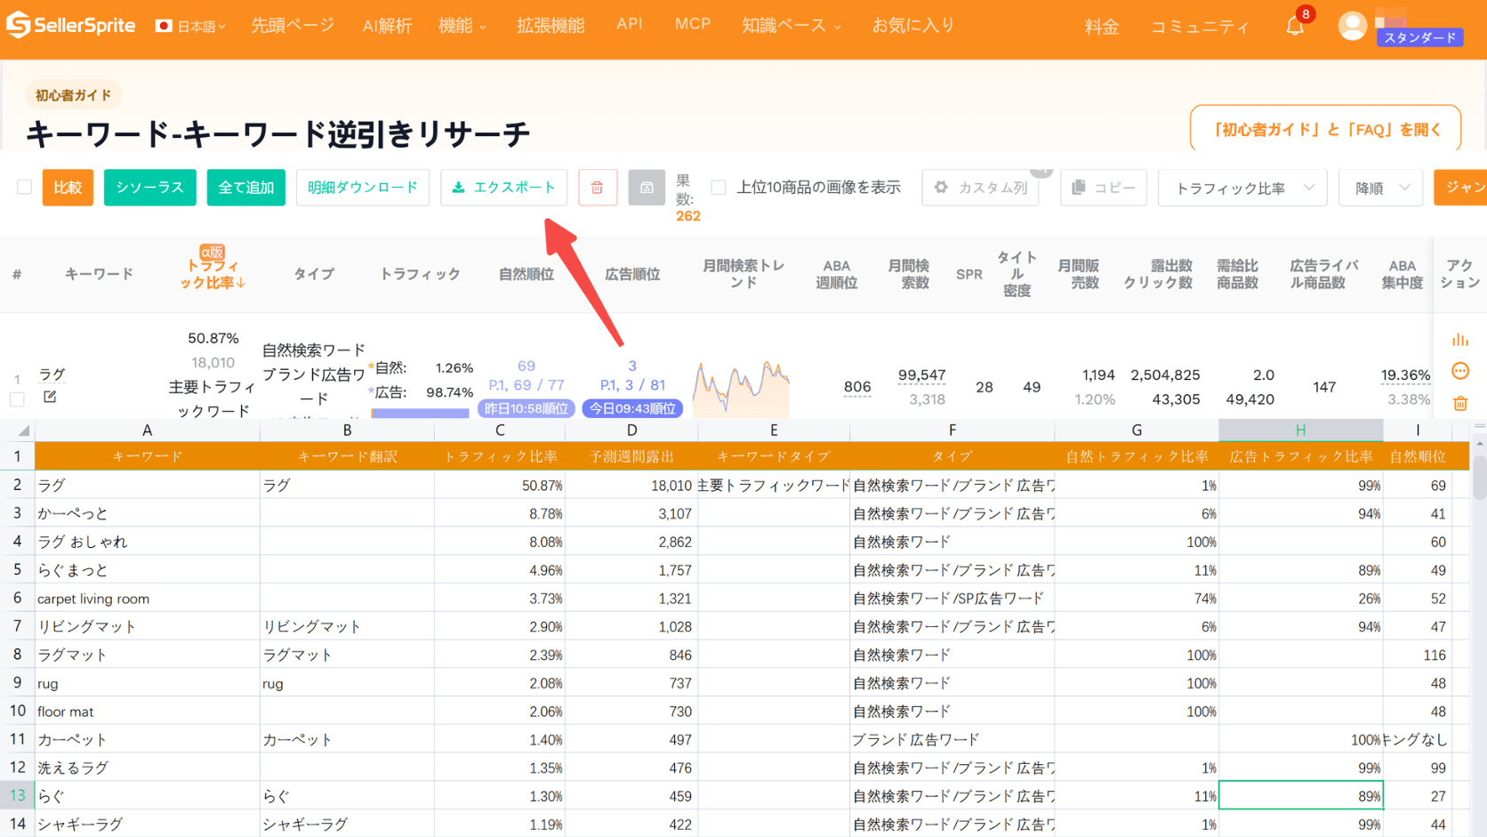Select spreadsheet column A header
Viewport: 1487px width, 837px height.
click(147, 431)
